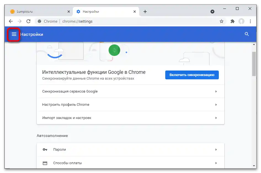The image size is (261, 173).
Task: Click the Chrome site info icon in address bar
Action: pyautogui.click(x=39, y=21)
